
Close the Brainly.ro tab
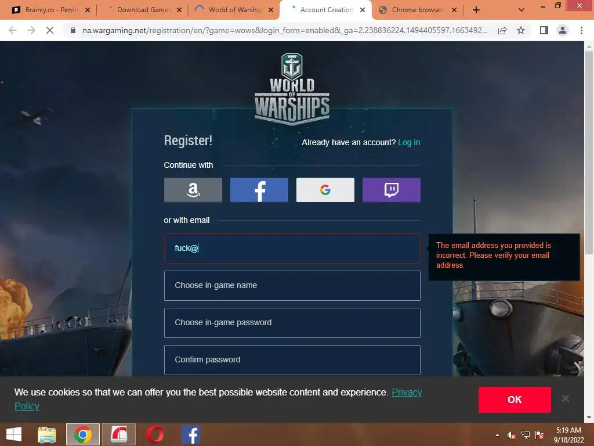coord(88,10)
